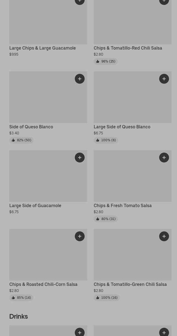Add Chips & Tomatillo-Green Chili Salsa
Image resolution: width=177 pixels, height=336 pixels.
[x=164, y=236]
